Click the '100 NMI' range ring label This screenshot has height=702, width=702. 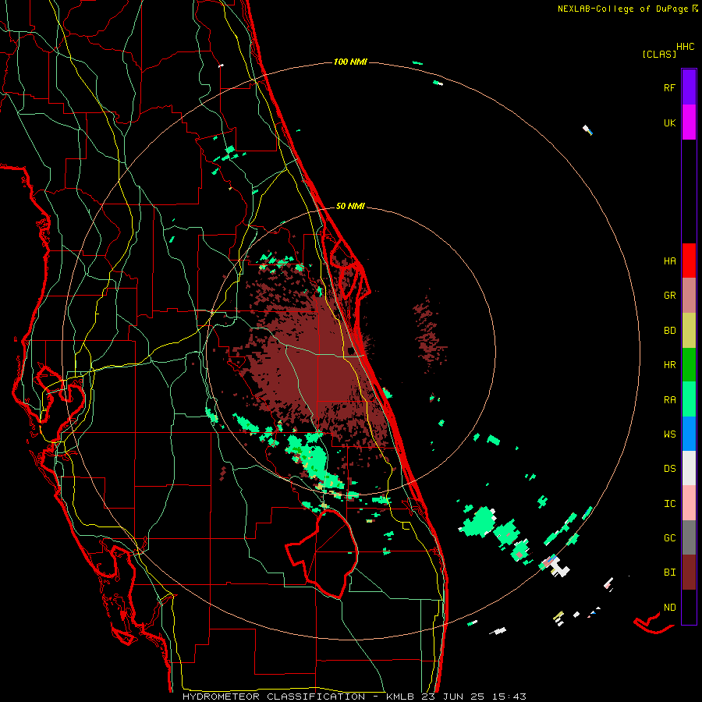(350, 62)
